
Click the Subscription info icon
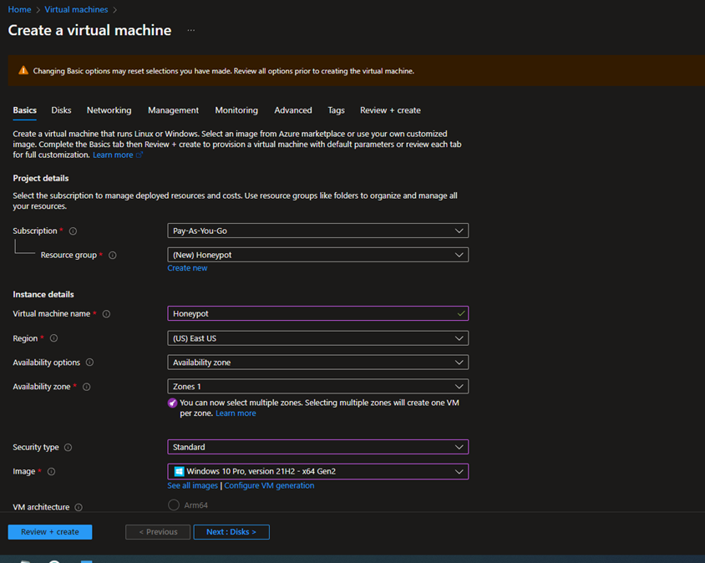point(73,231)
